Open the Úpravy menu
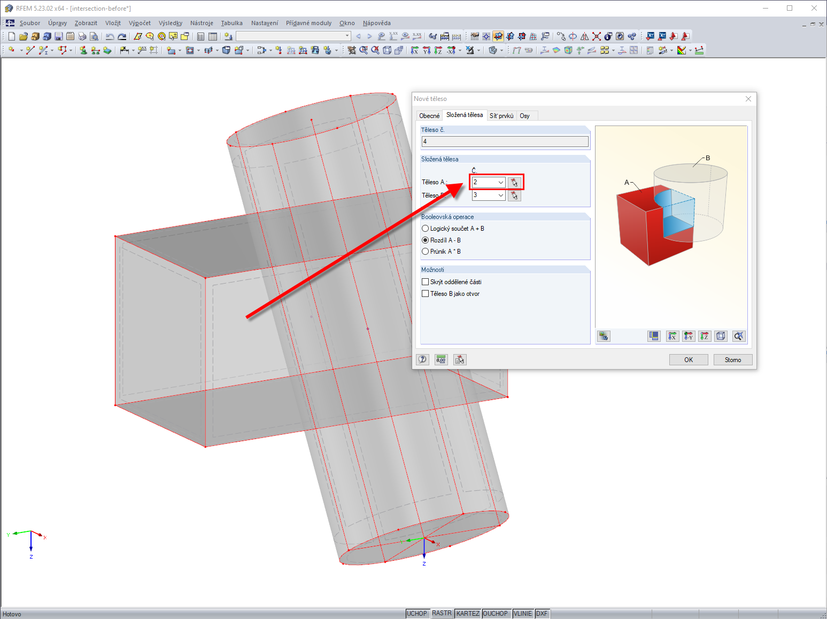The height and width of the screenshot is (619, 827). point(57,23)
